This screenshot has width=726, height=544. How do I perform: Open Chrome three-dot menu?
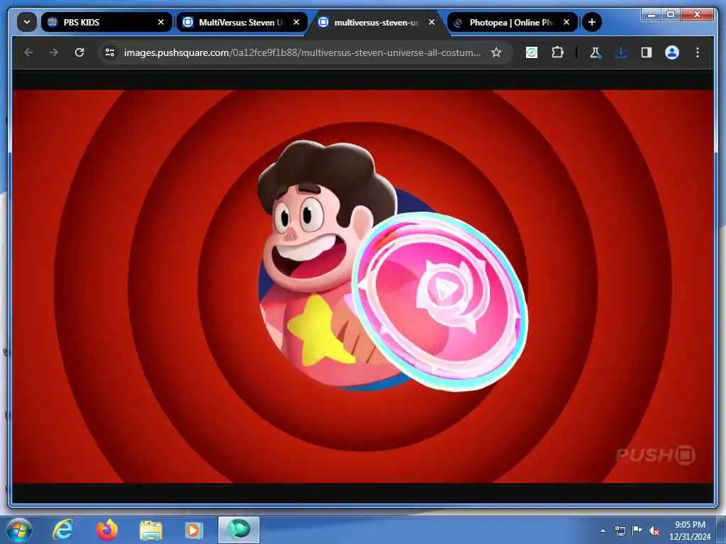(x=698, y=52)
